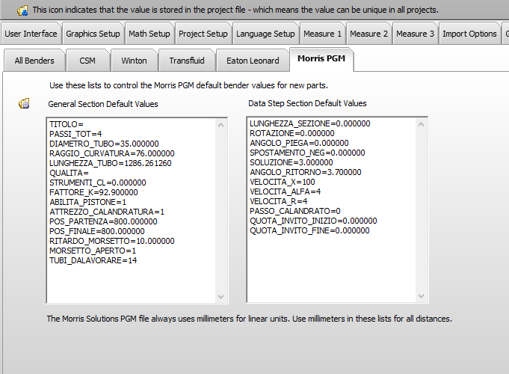Place cursor in DIAMETRO_TUBO=35.000000 line
This screenshot has width=509, height=374.
point(104,144)
